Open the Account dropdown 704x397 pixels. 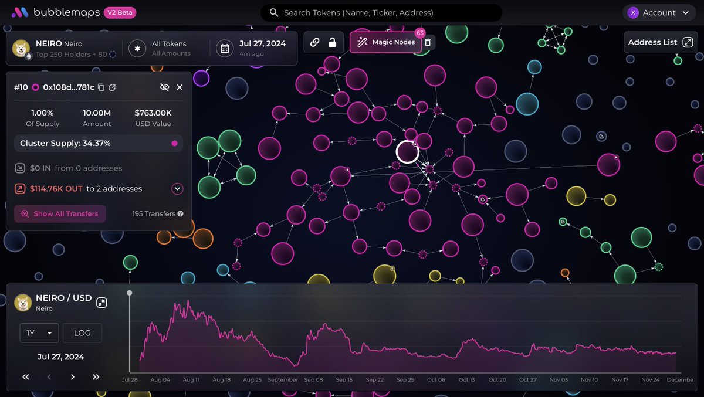point(659,12)
